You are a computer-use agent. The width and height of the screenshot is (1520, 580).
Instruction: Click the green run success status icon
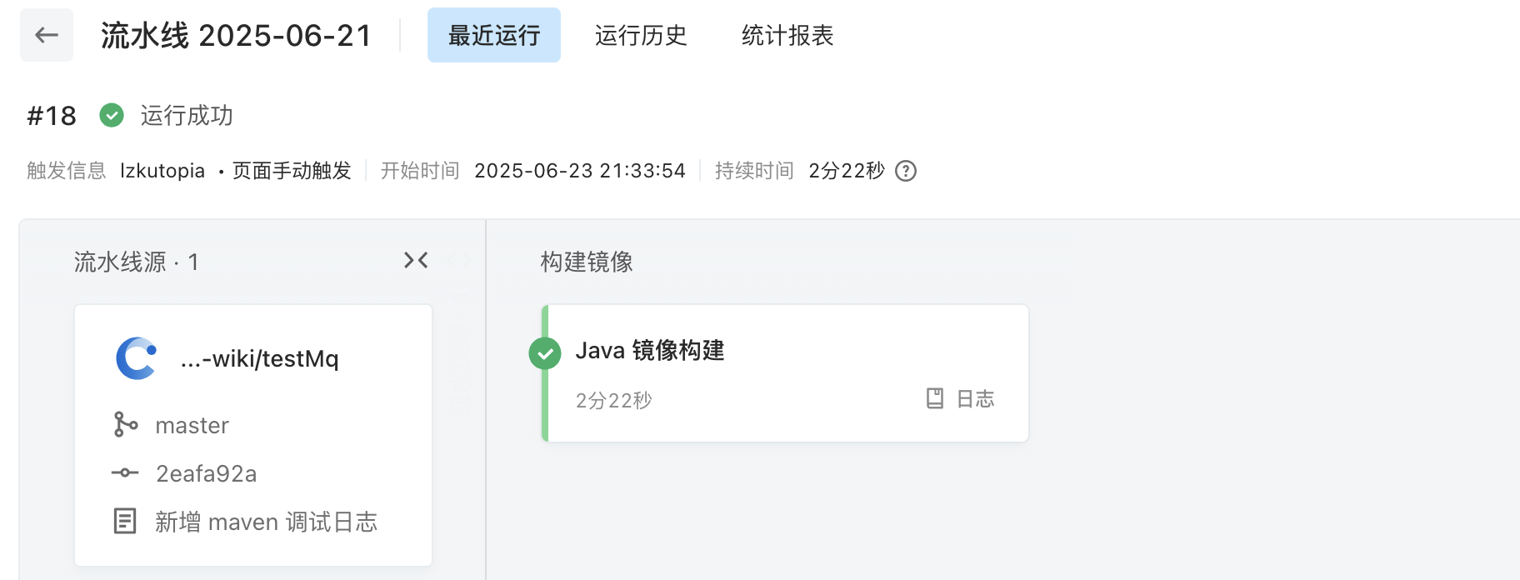[x=112, y=115]
